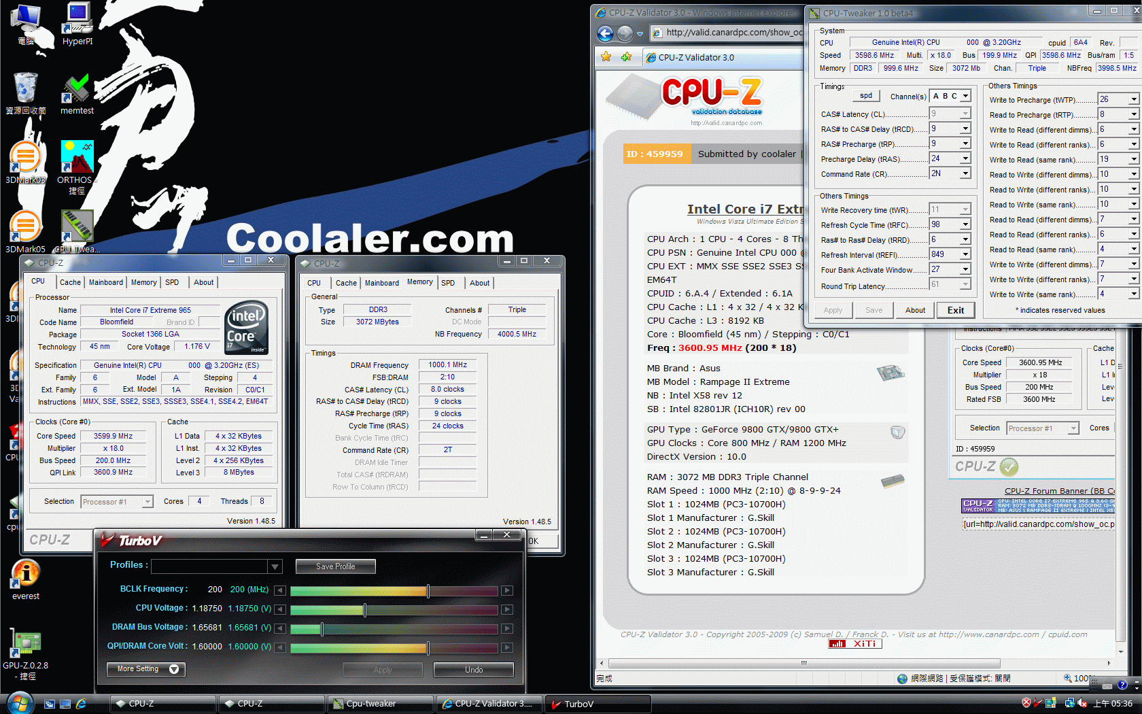Click the Favorites star icon
Viewport: 1142px width, 714px height.
[606, 57]
